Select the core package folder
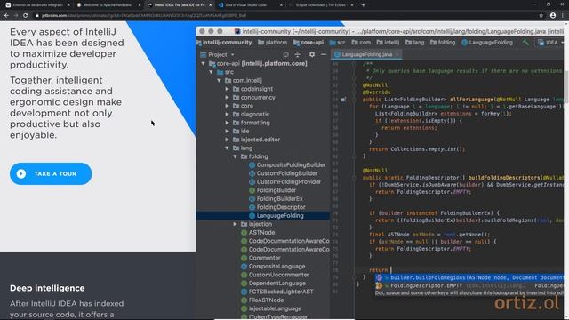Image resolution: width=569 pixels, height=320 pixels. [x=243, y=106]
